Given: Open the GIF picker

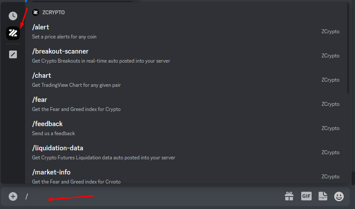Looking at the screenshot, I should (x=306, y=196).
